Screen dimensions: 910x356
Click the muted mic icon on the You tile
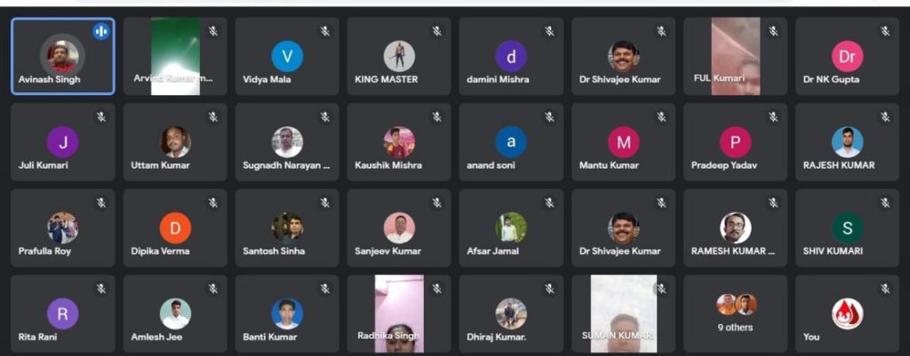[885, 289]
